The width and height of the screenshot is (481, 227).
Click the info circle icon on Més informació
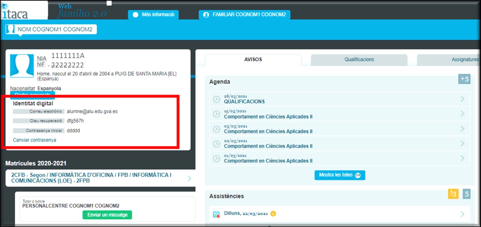135,14
